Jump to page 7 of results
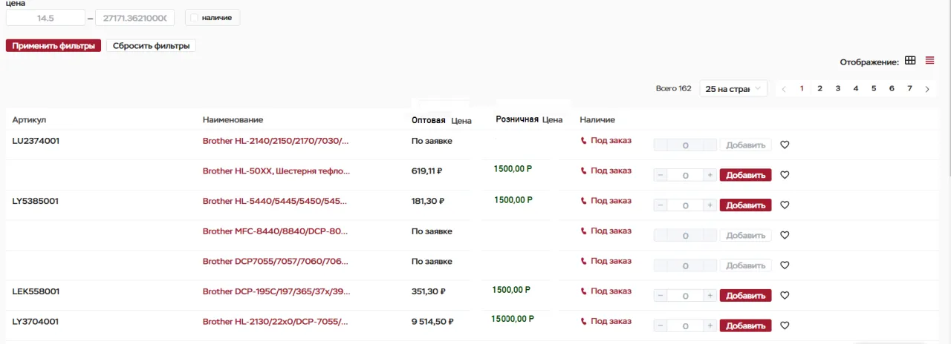951x344 pixels. pos(909,89)
